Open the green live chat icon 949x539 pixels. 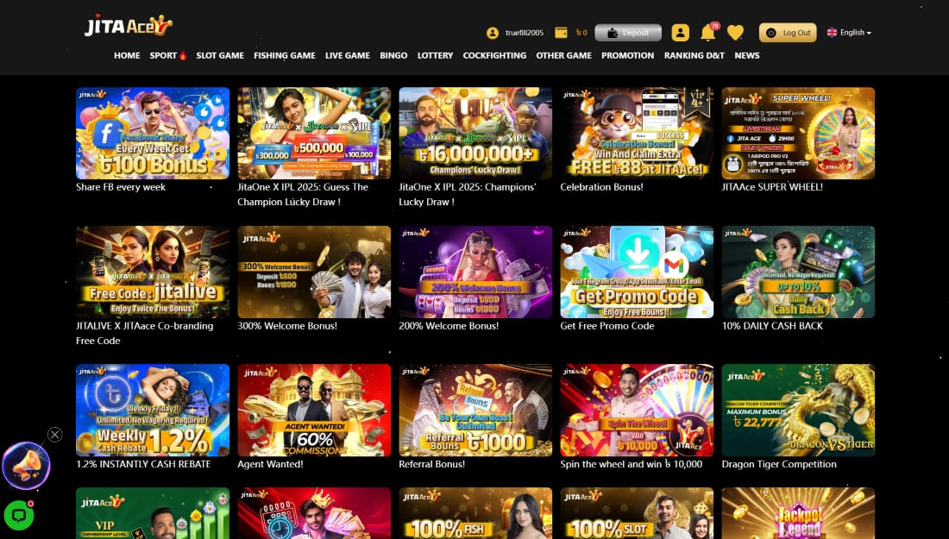pyautogui.click(x=19, y=516)
